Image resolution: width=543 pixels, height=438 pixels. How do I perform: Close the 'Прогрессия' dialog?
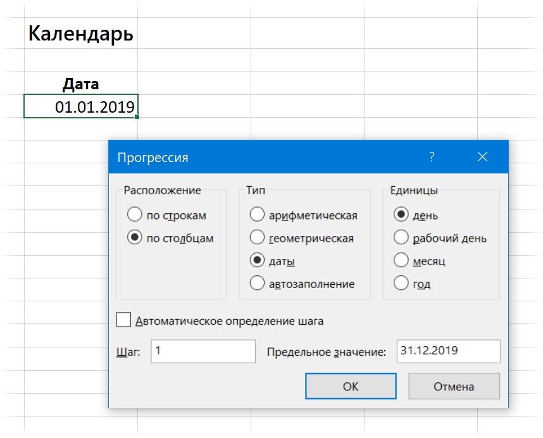pyautogui.click(x=482, y=157)
